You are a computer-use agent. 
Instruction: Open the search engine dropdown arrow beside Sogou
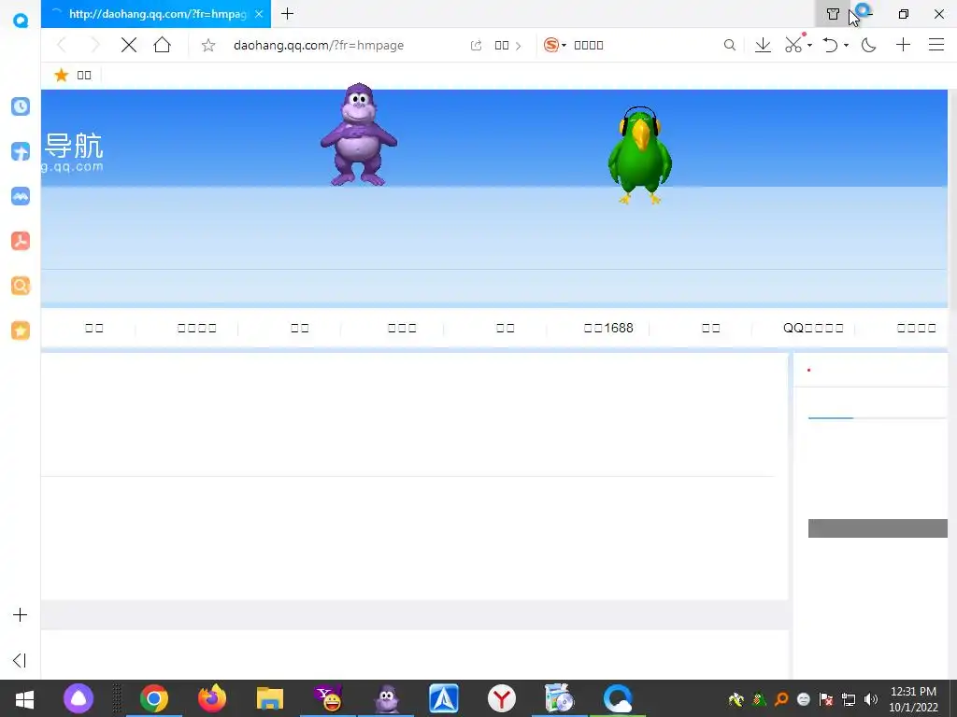pyautogui.click(x=564, y=46)
